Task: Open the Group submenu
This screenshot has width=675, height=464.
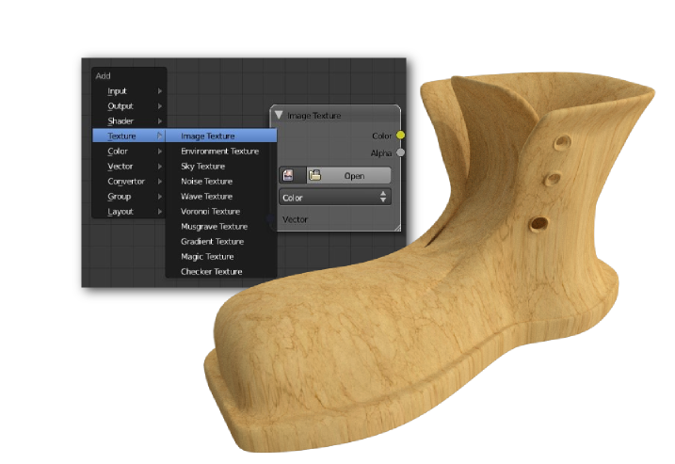Action: [x=129, y=197]
